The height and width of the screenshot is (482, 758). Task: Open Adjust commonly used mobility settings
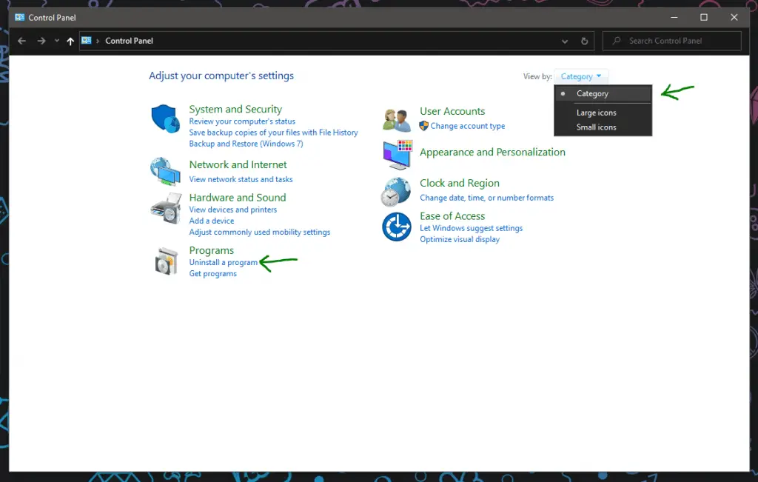click(260, 232)
